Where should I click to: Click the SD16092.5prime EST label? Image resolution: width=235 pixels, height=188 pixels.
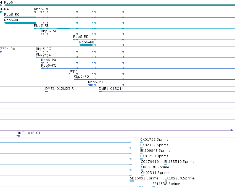[144, 178]
